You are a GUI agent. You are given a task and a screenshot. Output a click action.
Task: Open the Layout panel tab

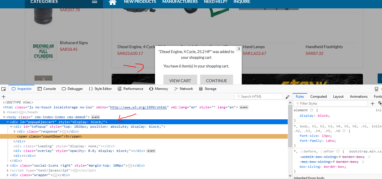[x=338, y=97]
